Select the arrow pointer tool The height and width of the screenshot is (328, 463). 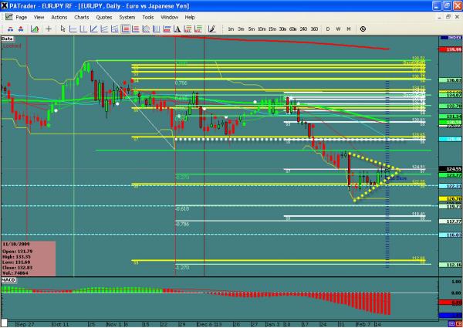point(63,28)
